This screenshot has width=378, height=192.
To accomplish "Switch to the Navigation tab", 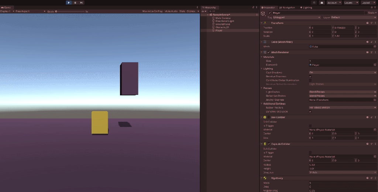I will (287, 7).
